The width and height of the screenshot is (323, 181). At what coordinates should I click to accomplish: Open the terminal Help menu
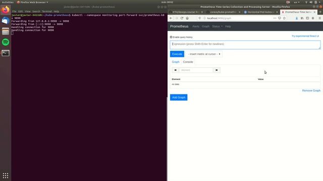pos(56,12)
